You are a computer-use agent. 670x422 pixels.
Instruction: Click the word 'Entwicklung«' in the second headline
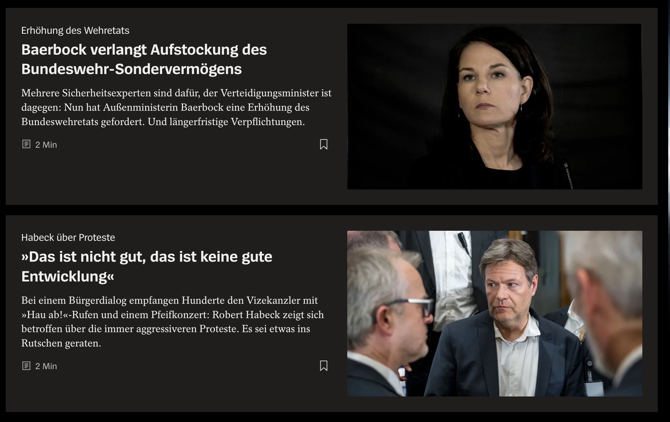pyautogui.click(x=68, y=276)
